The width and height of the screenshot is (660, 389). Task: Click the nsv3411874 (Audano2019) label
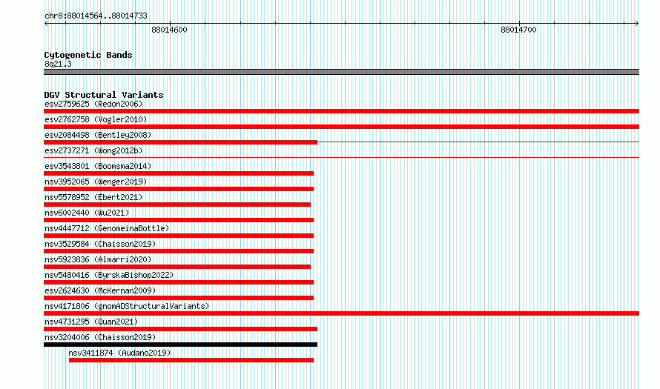pyautogui.click(x=119, y=353)
